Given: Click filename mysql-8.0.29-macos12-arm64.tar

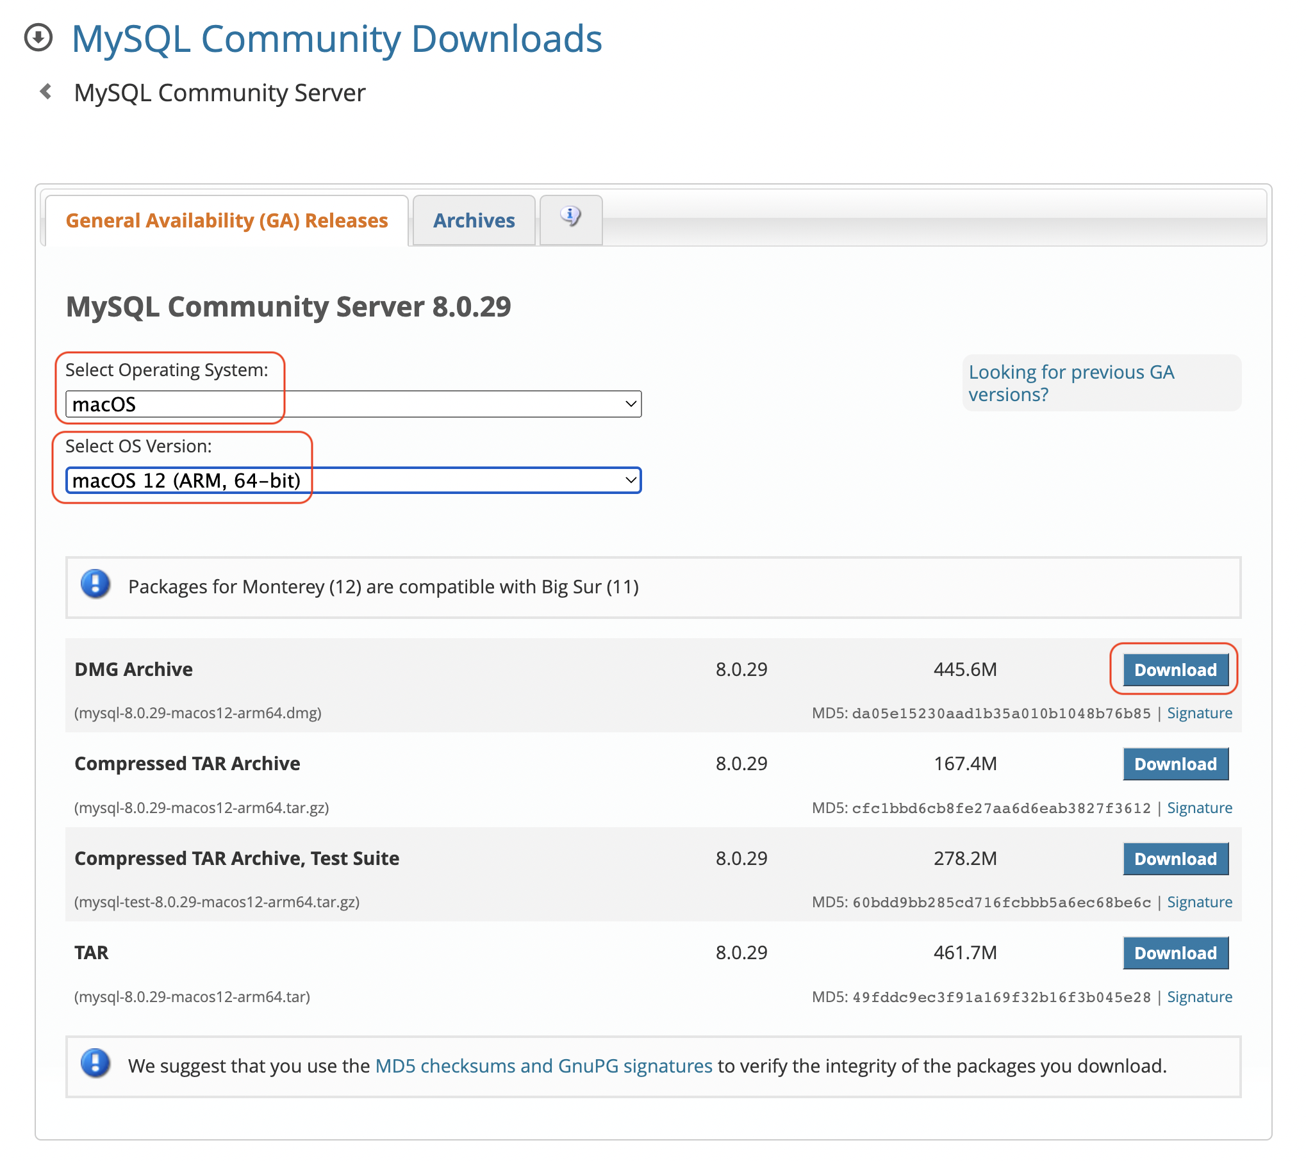Looking at the screenshot, I should pos(192,997).
